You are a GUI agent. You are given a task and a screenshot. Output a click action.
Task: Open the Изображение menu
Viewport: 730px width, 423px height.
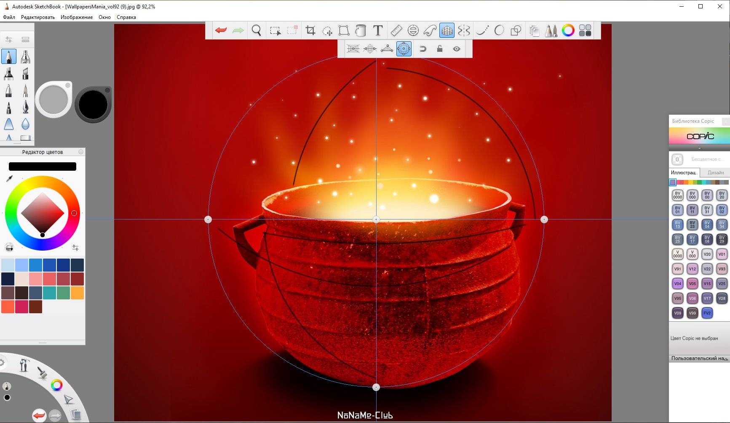[77, 17]
